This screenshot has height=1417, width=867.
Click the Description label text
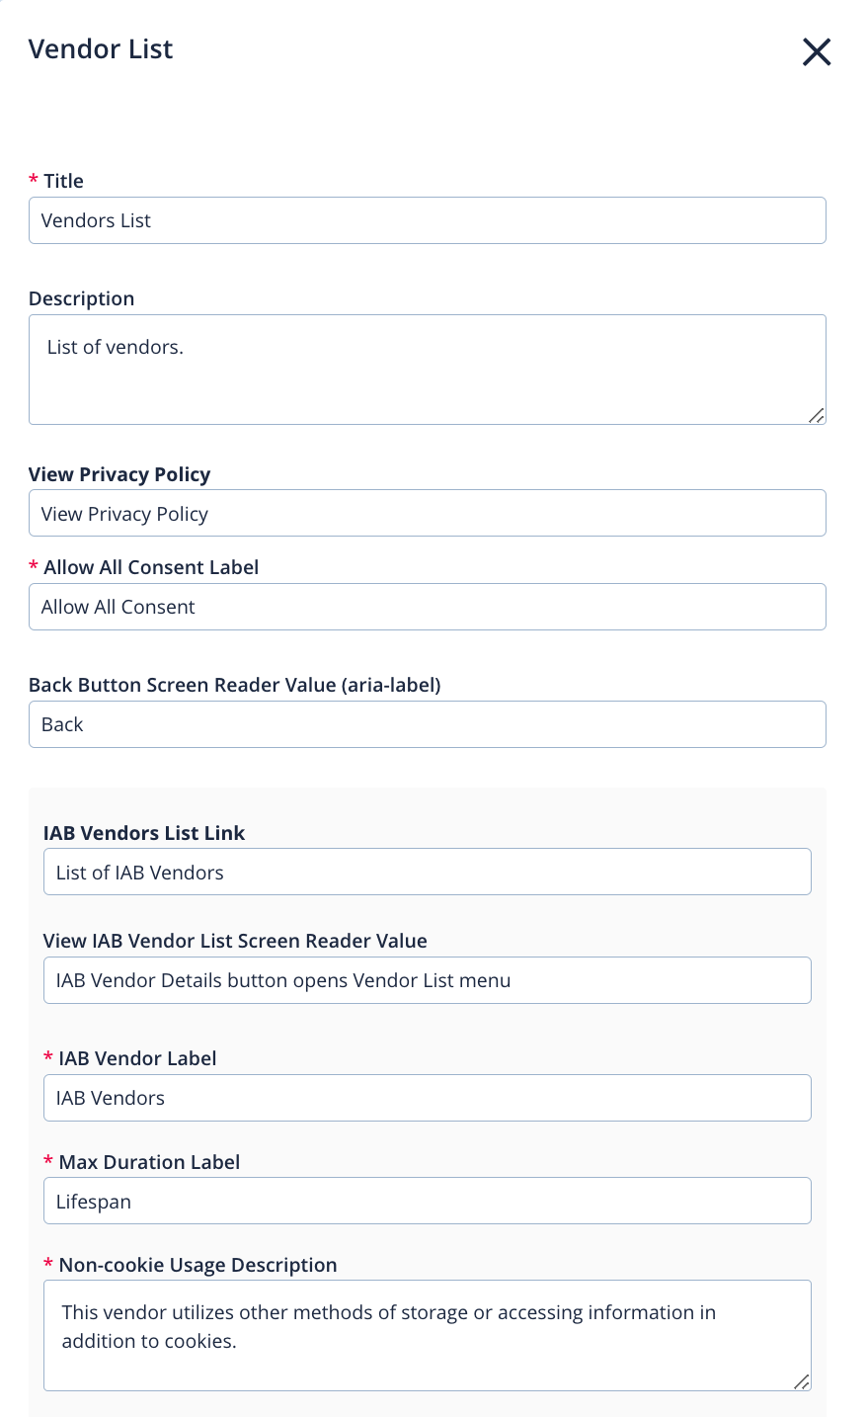point(81,298)
